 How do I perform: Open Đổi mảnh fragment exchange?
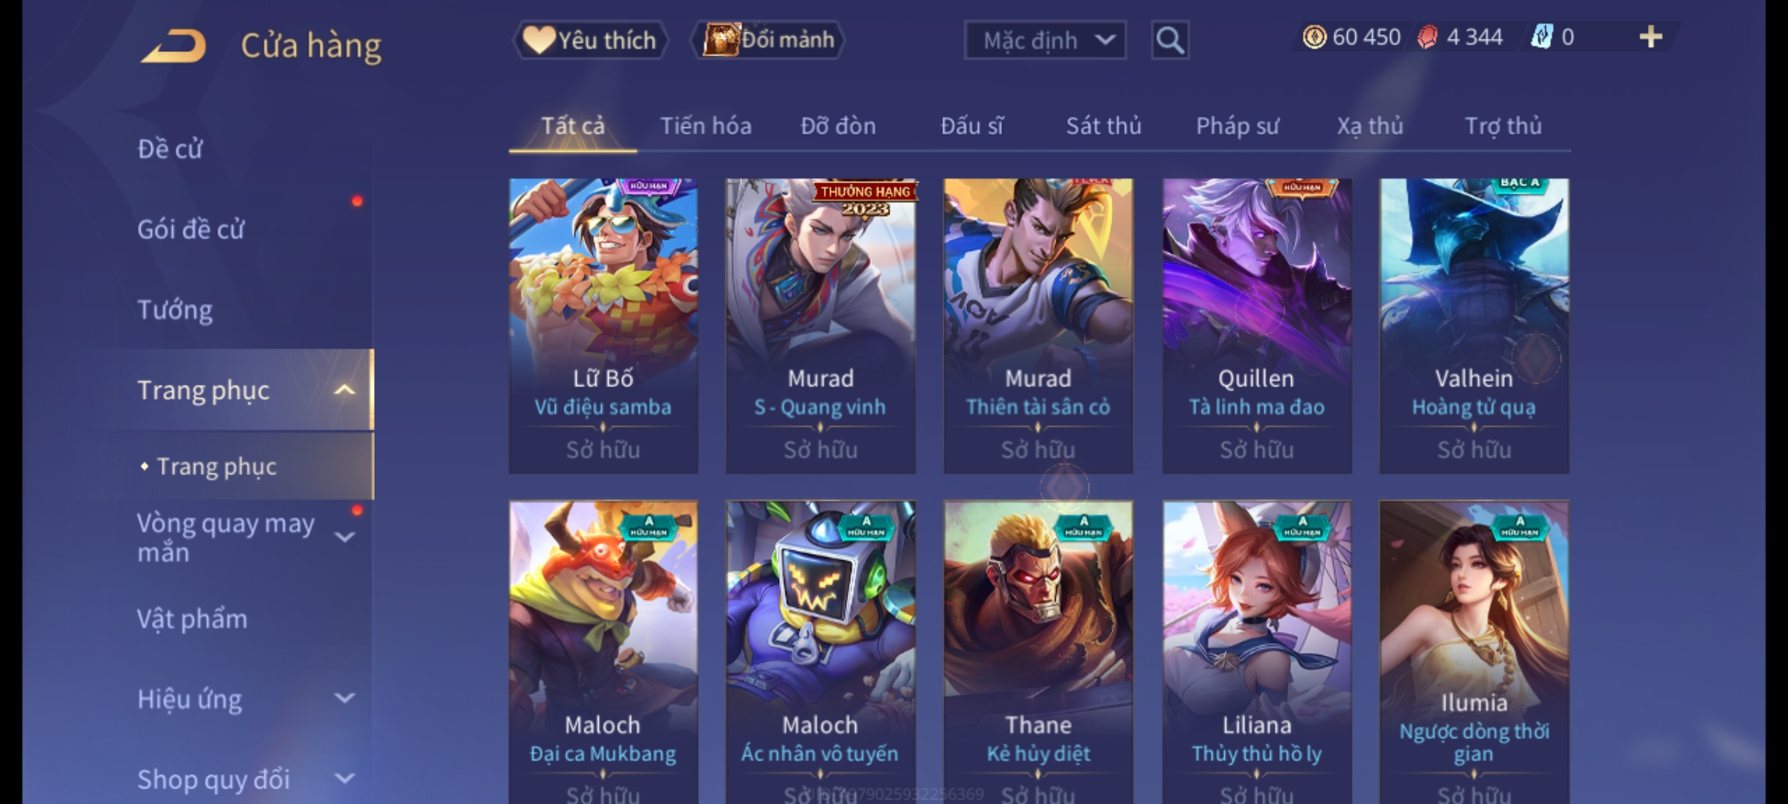coord(769,40)
